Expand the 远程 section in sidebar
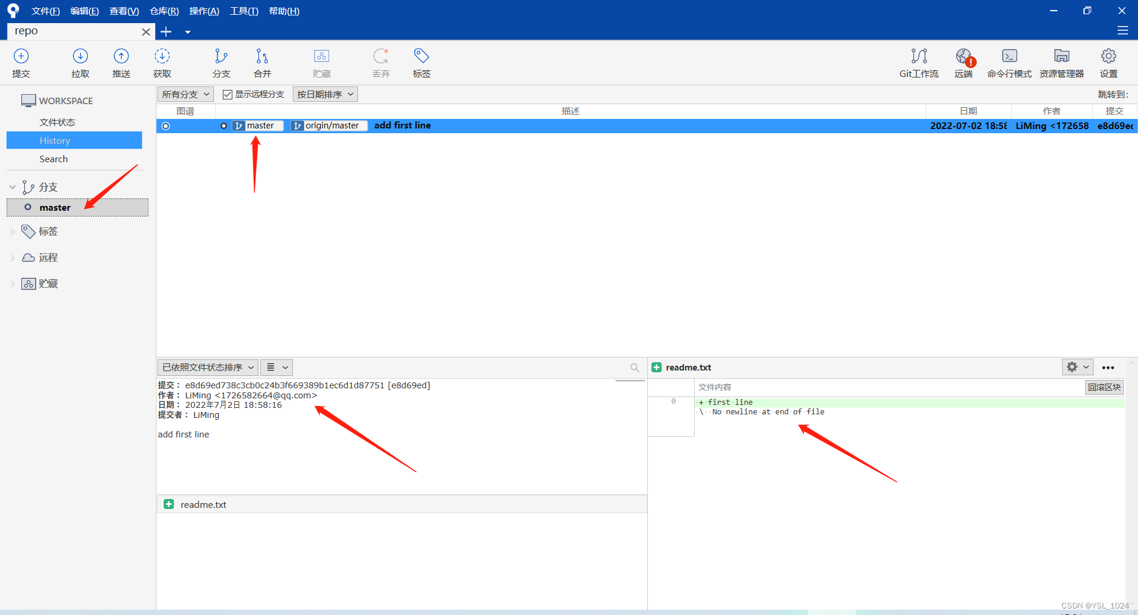Screen dimensions: 1138x615 (x=12, y=257)
